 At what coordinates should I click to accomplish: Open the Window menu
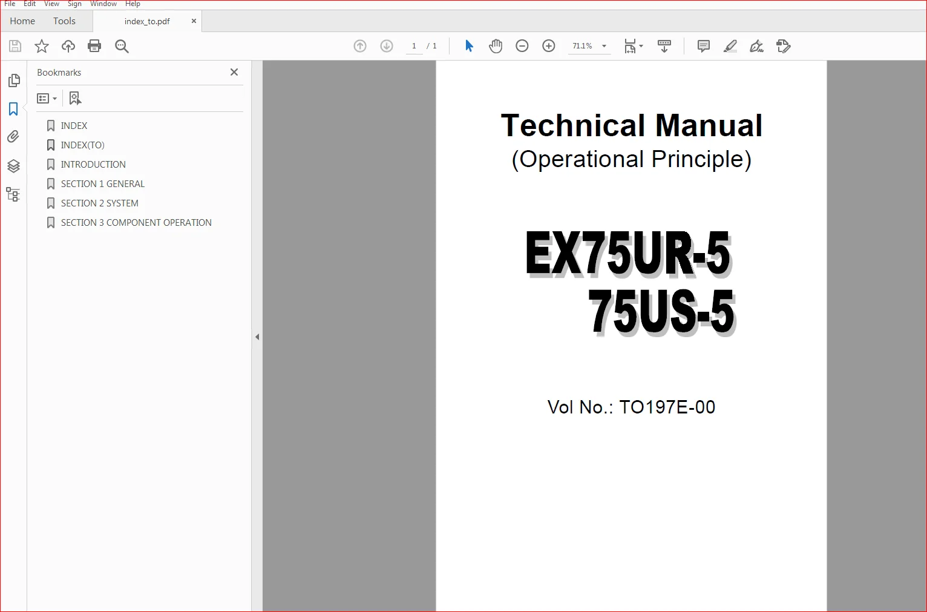103,4
